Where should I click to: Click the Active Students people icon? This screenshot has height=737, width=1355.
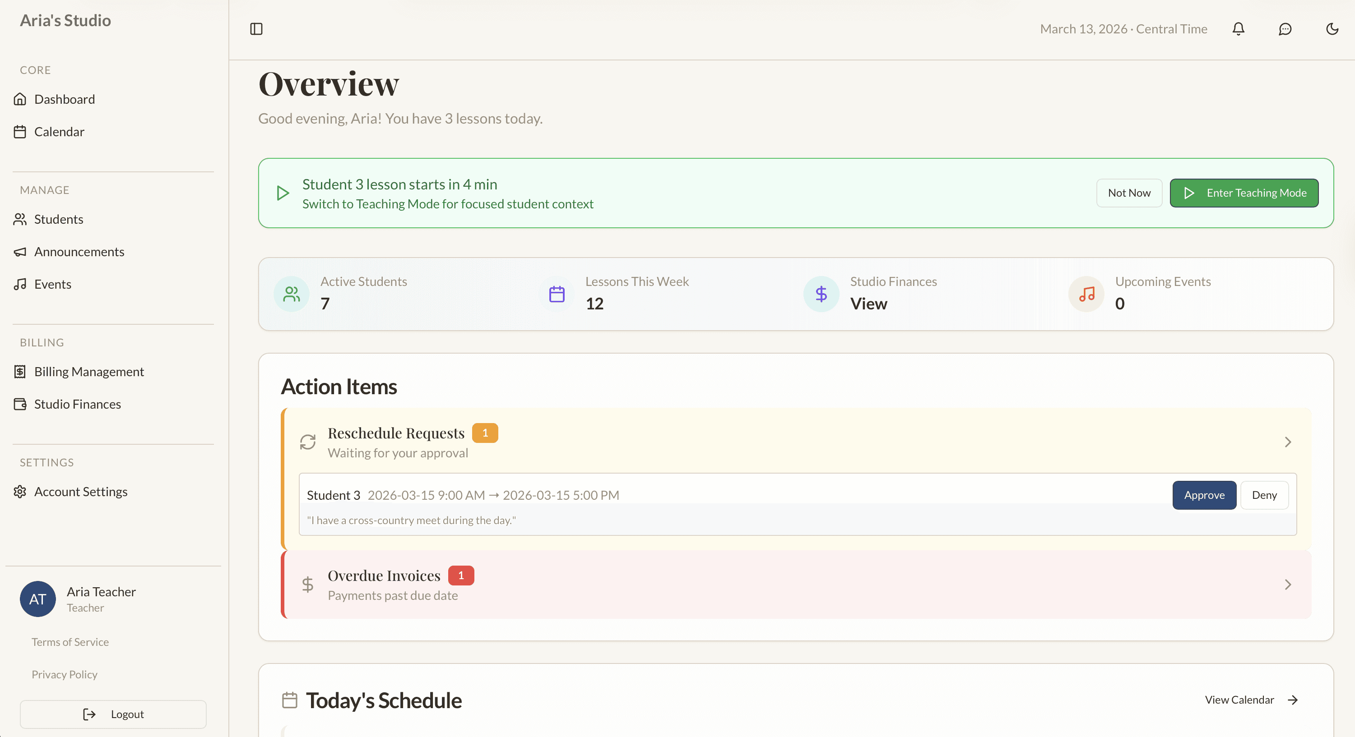point(292,294)
